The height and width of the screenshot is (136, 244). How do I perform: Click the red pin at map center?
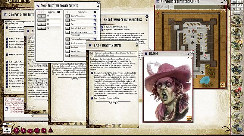[x=193, y=31]
